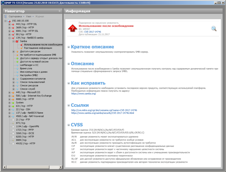Expand the Содержимое каталогов node

[x=13, y=79]
